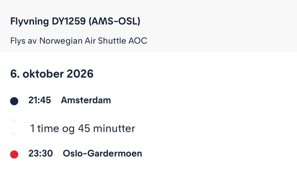Click the red Oslo-Gardermoen arrival dot
This screenshot has width=297, height=181.
click(14, 154)
